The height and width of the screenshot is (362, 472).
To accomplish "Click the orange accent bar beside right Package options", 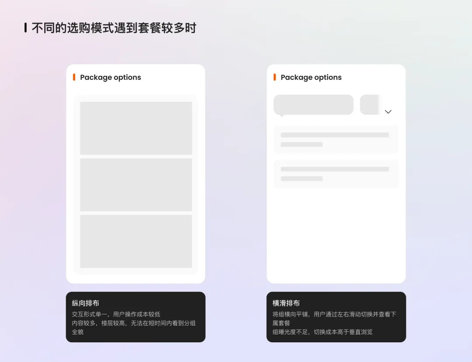I will click(x=274, y=77).
